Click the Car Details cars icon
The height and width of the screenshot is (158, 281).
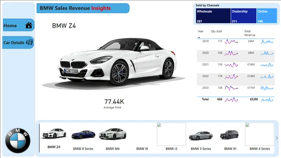(29, 42)
